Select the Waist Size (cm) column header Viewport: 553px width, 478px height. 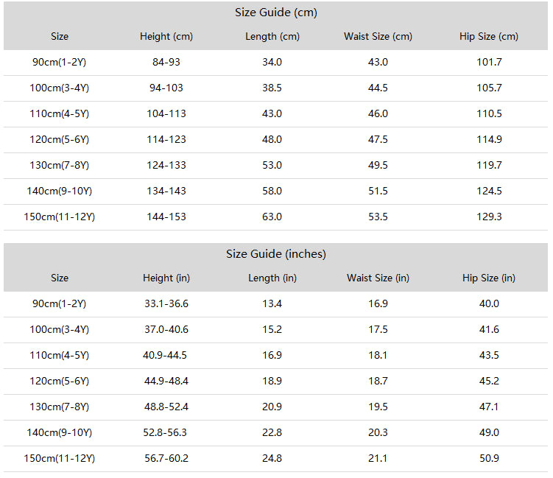(x=378, y=36)
